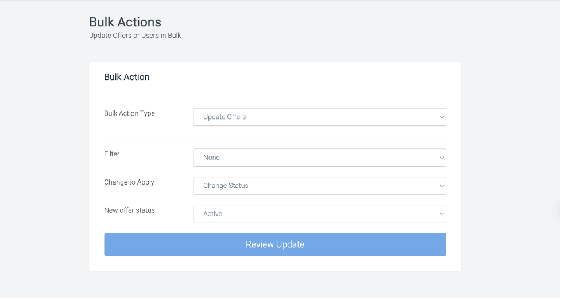Viewport: 561px width, 299px height.
Task: Open the New offer status dropdown
Action: click(319, 214)
